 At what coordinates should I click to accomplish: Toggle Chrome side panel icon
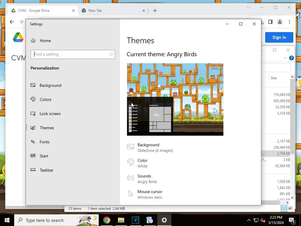coord(270,22)
